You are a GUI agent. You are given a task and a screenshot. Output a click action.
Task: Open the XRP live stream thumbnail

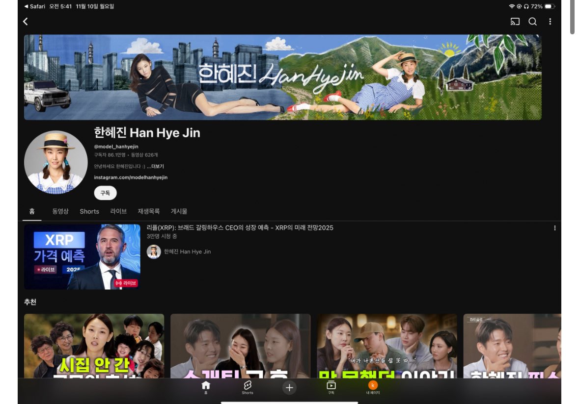point(82,257)
